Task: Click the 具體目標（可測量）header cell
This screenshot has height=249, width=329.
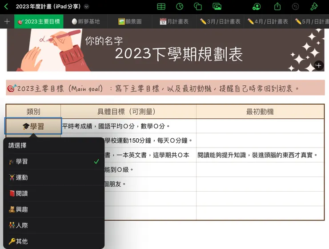Action: pos(128,112)
